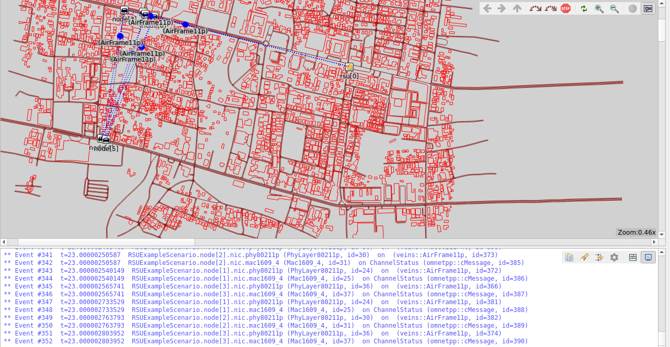Open Find in the log with the flashlight icon

pos(584,257)
